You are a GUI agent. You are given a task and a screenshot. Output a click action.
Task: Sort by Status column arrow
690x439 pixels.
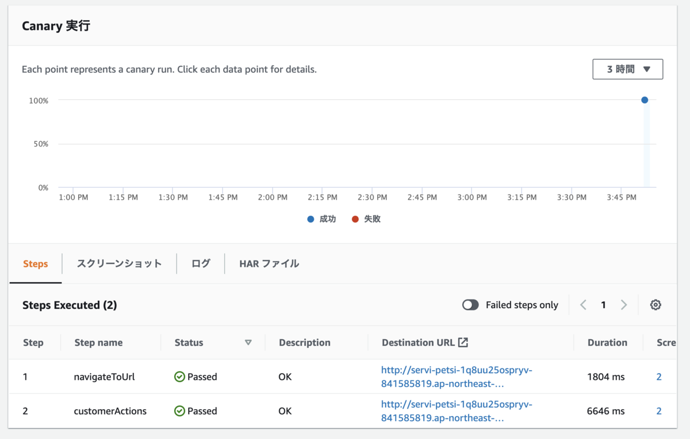click(x=248, y=343)
